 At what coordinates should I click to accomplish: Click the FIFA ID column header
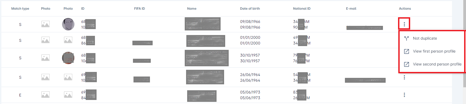(x=139, y=9)
